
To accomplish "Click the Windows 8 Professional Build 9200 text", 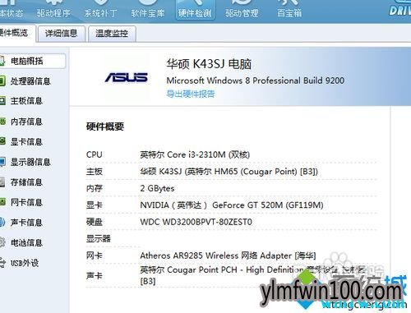I will click(x=256, y=81).
